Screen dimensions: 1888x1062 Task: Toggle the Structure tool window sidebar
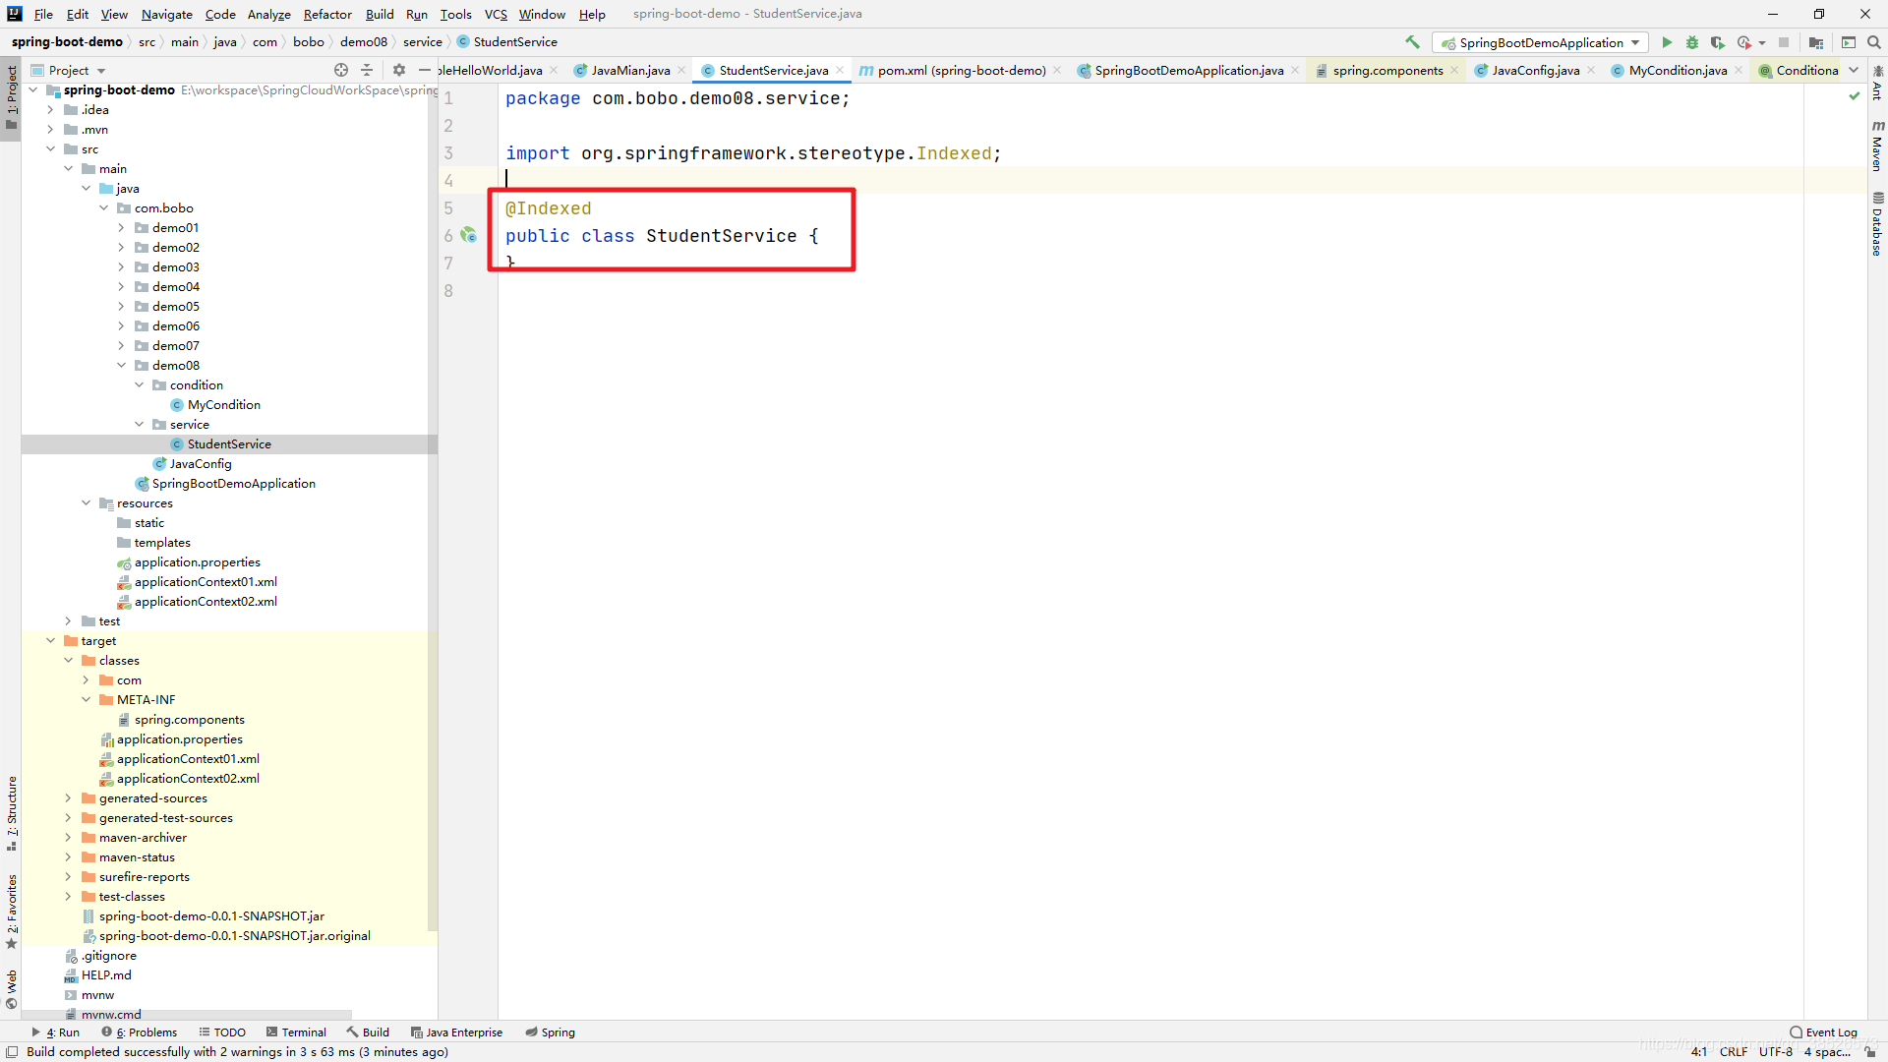[12, 812]
